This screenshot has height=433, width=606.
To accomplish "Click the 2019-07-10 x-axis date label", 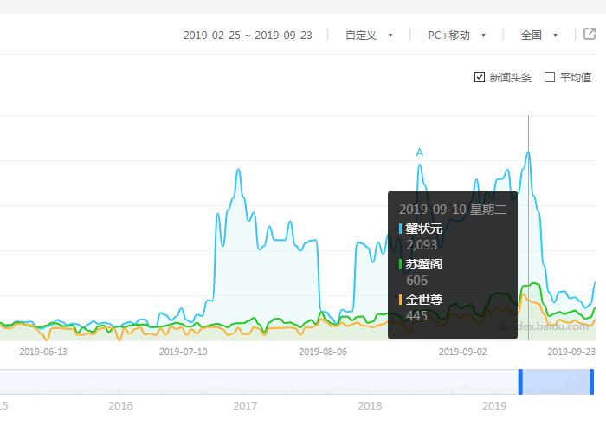I will 184,352.
